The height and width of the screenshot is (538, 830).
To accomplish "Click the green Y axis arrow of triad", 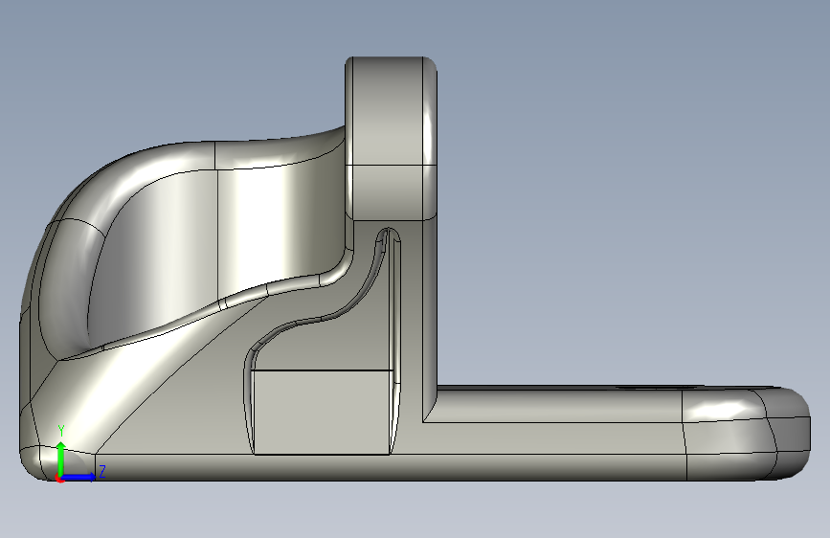I will click(x=61, y=458).
